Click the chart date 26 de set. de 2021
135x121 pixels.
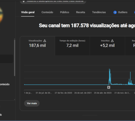click(83, 93)
